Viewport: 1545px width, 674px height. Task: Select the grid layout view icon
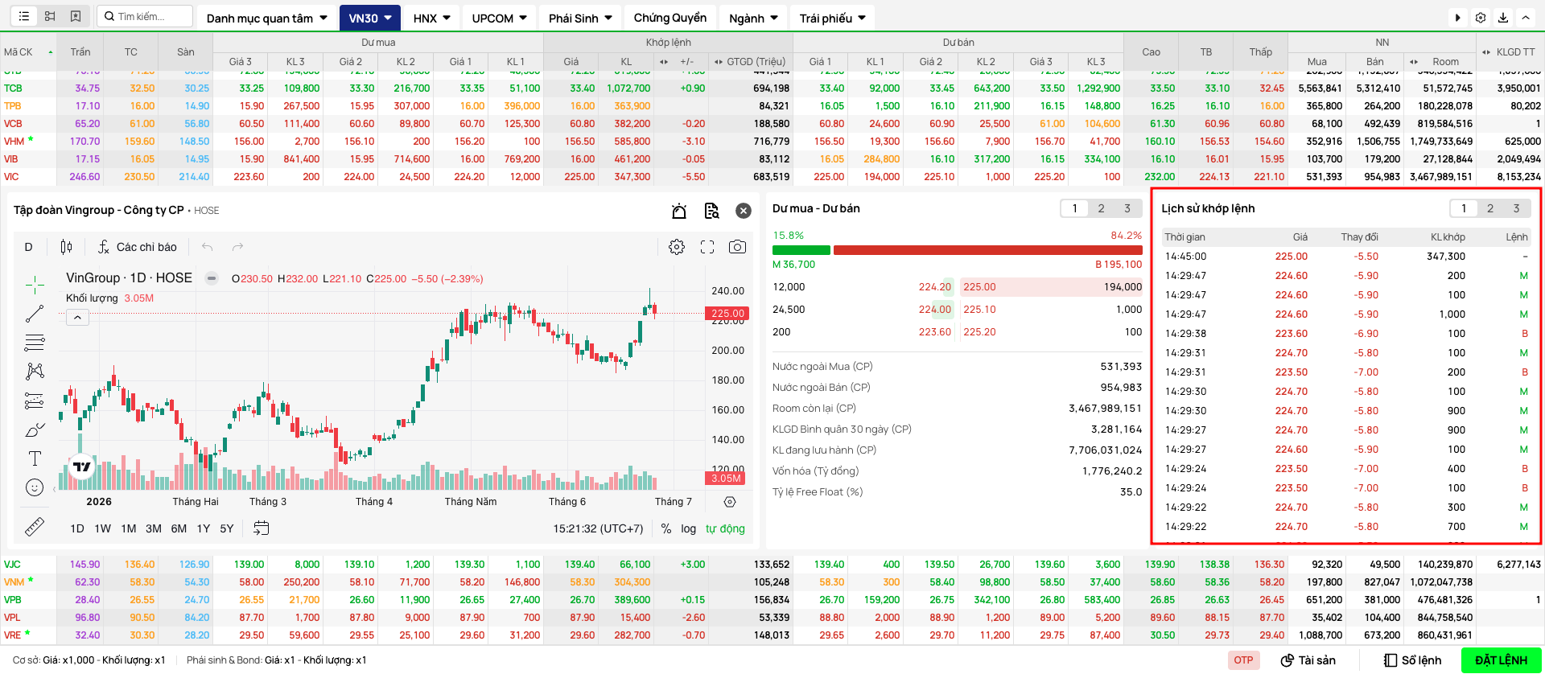(50, 16)
